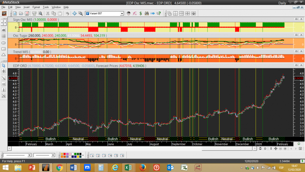Paste from clipboard
Viewport: 305px width, 172px height.
pyautogui.click(x=60, y=14)
